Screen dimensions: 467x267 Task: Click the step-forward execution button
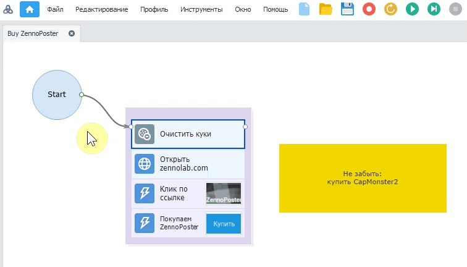pyautogui.click(x=434, y=9)
